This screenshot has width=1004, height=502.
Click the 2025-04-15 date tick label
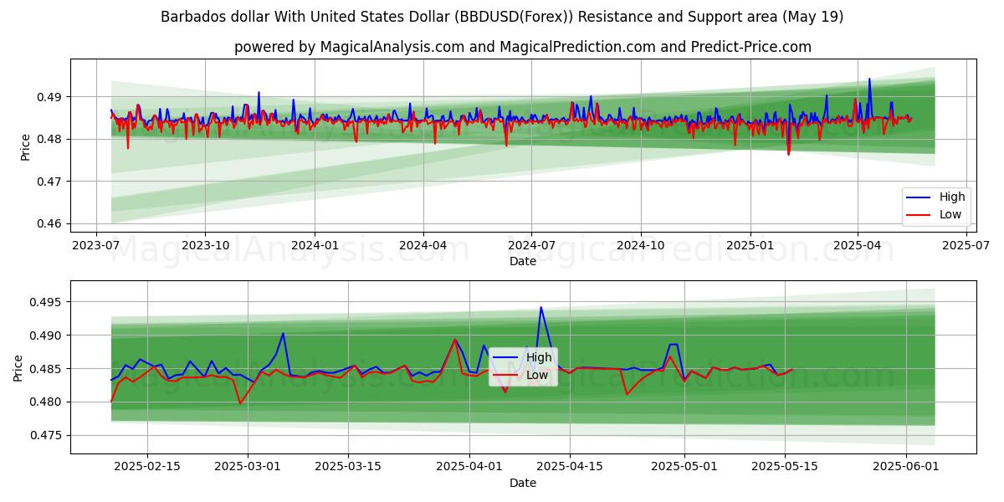tap(570, 465)
